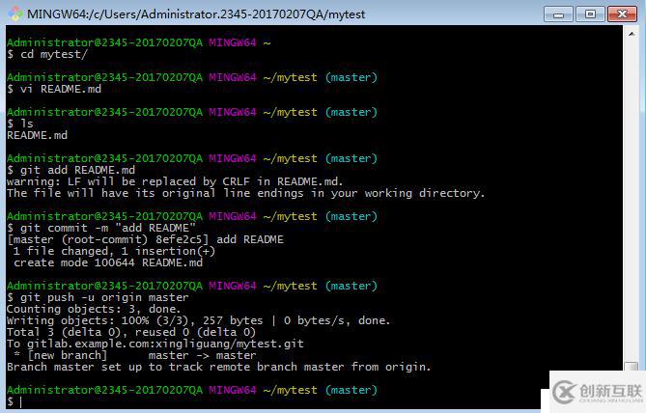Click the 'git push -u origin master' command
This screenshot has height=413, width=646.
click(x=98, y=297)
